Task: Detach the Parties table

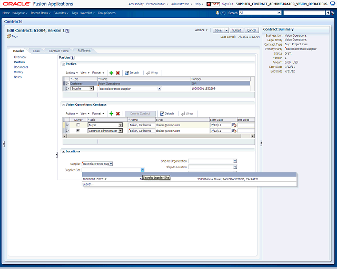Action: 132,73
